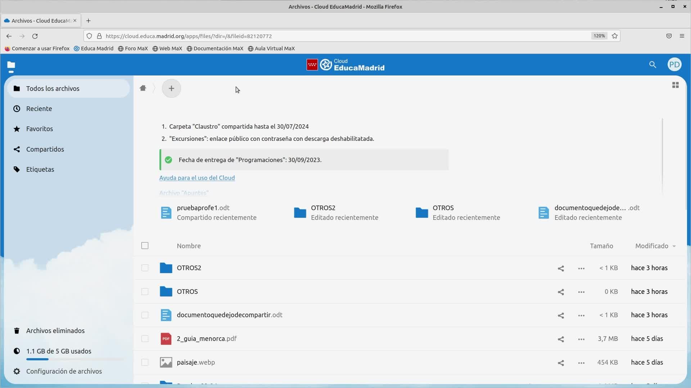Check the OTROS folder checkbox
This screenshot has height=388, width=691.
[x=145, y=292]
